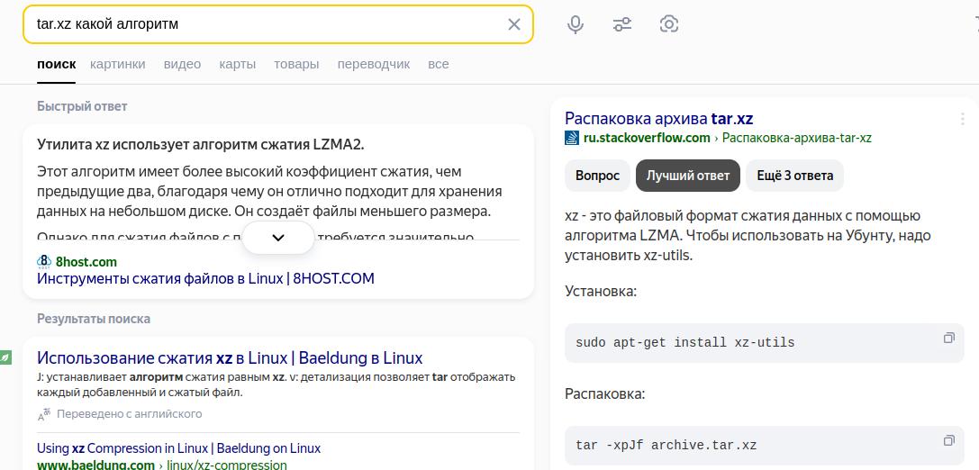Show "Ещё 3 ответа" chip
The width and height of the screenshot is (979, 470).
[794, 176]
